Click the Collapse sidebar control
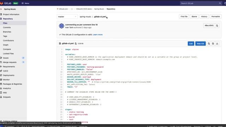Screen dimensions: 226x127 10,121
